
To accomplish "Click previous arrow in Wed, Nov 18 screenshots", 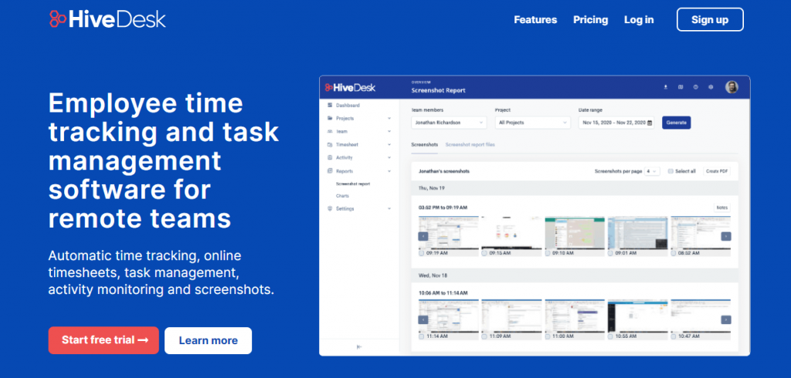I will tap(423, 319).
